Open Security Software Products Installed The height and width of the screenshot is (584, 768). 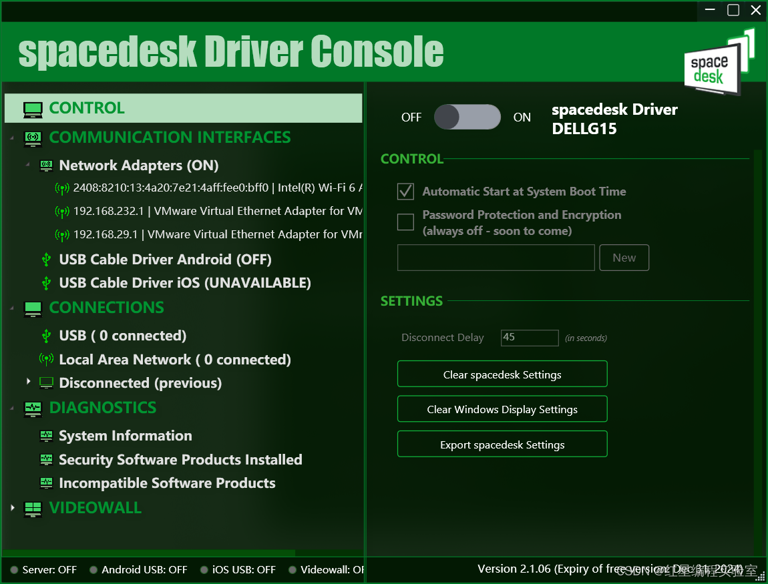(x=180, y=460)
